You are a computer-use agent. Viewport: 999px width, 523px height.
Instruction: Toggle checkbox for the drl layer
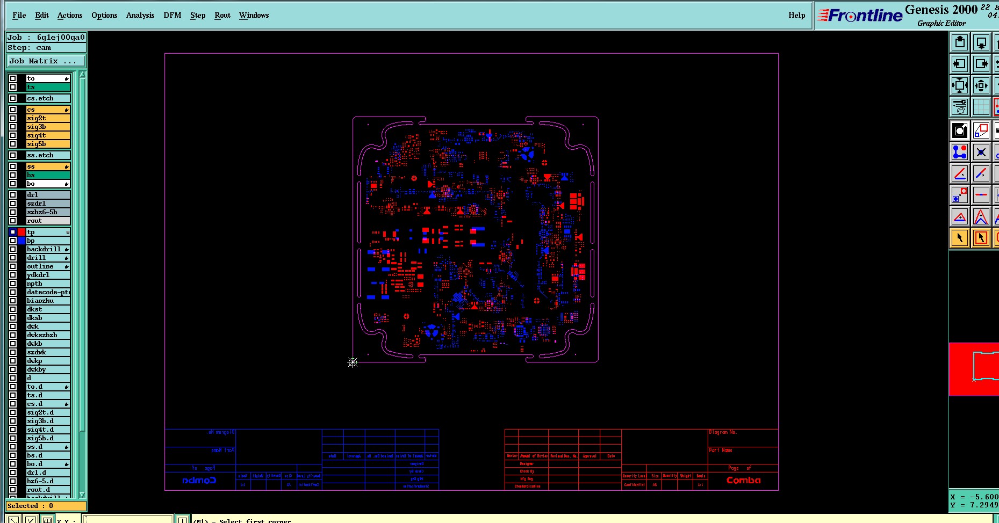coord(13,195)
